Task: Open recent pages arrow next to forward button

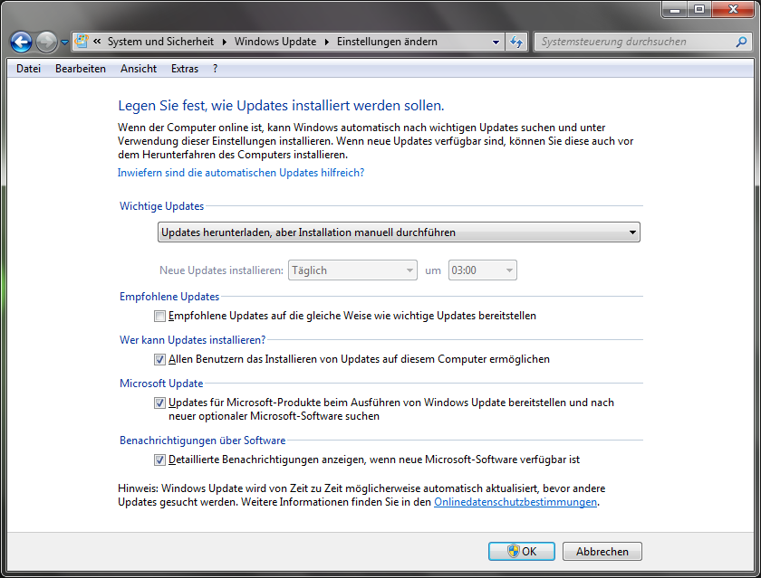Action: pos(64,43)
